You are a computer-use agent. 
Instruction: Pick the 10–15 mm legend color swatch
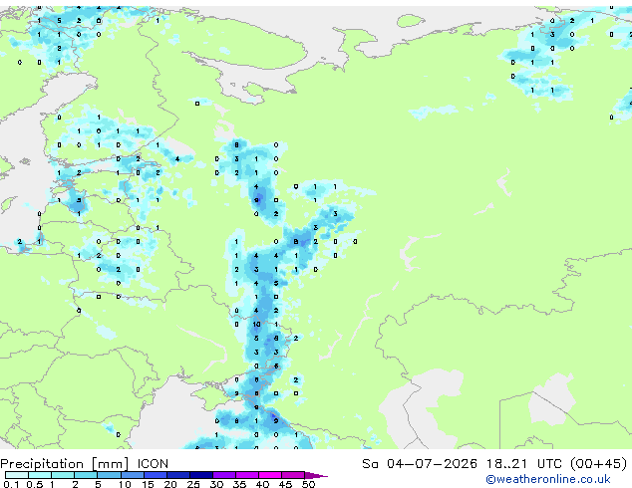pyautogui.click(x=132, y=475)
